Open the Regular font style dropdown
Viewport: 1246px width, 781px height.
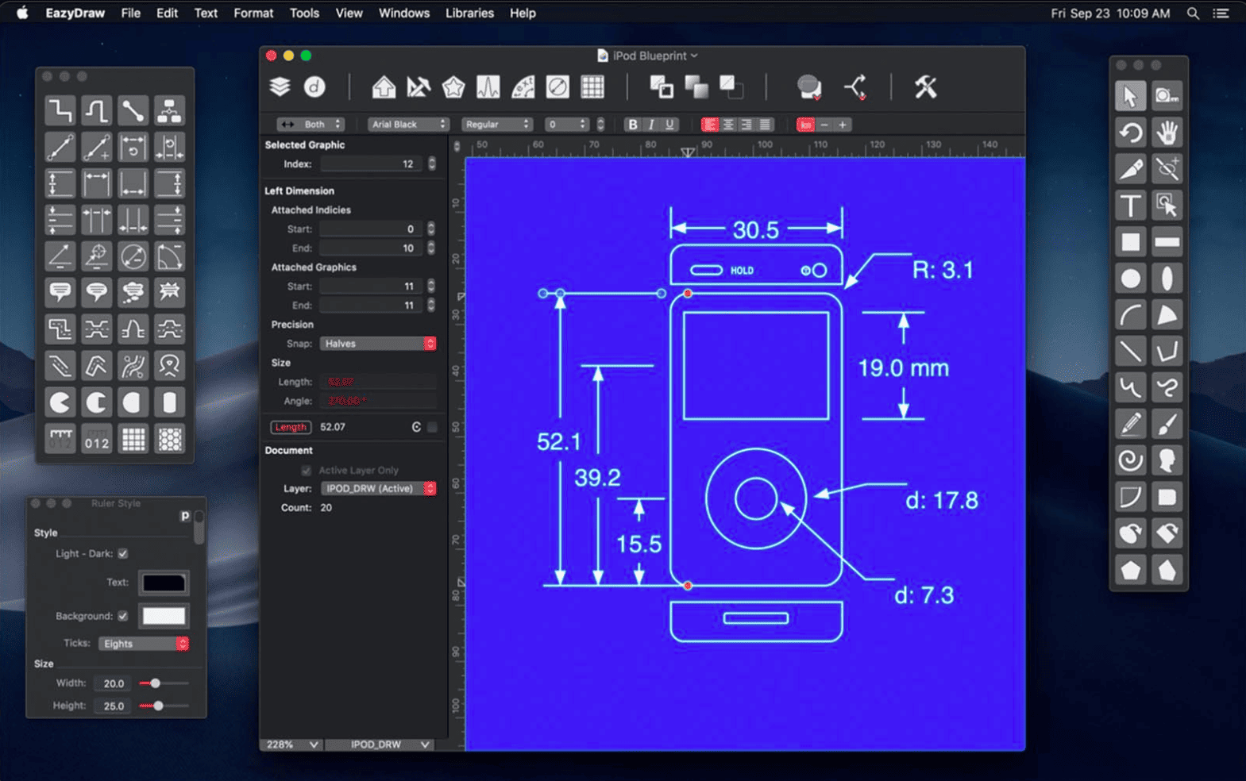click(497, 125)
